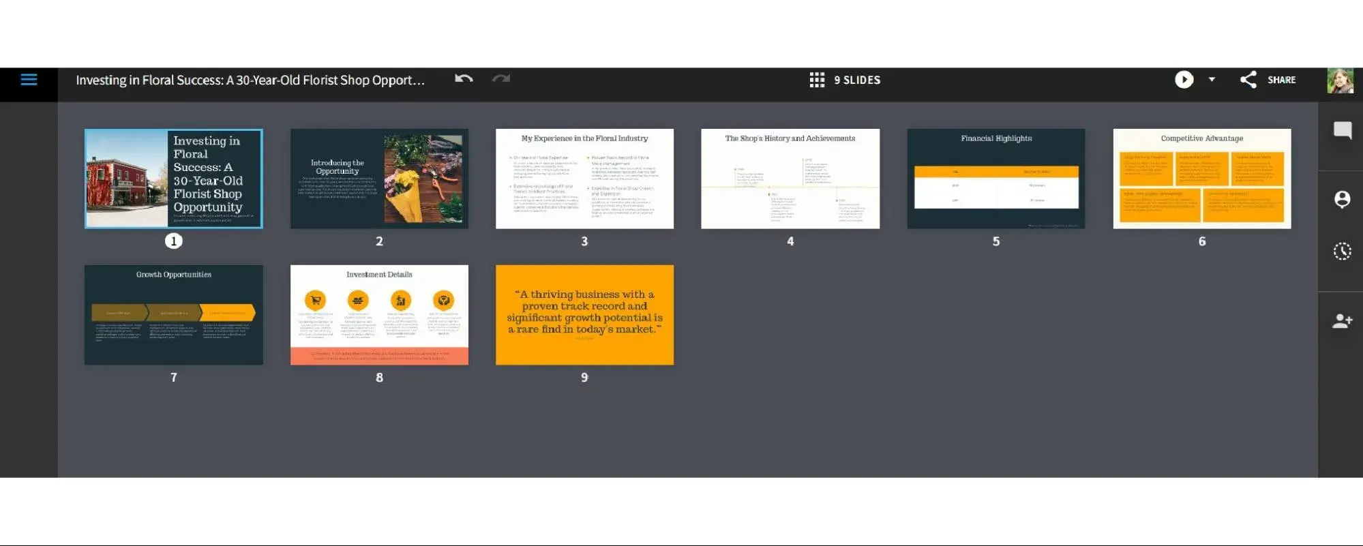The width and height of the screenshot is (1363, 546).
Task: Open the comments panel icon
Action: 1342,130
